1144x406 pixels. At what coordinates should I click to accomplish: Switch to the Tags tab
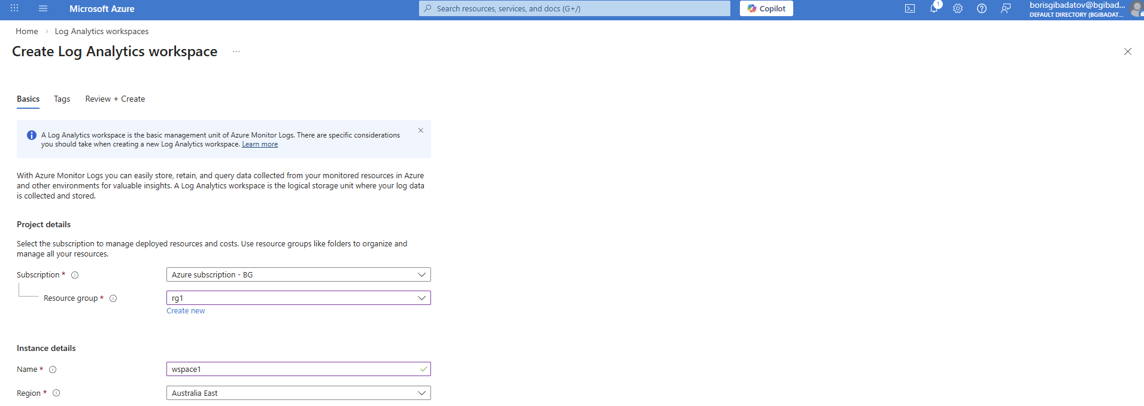[x=62, y=99]
